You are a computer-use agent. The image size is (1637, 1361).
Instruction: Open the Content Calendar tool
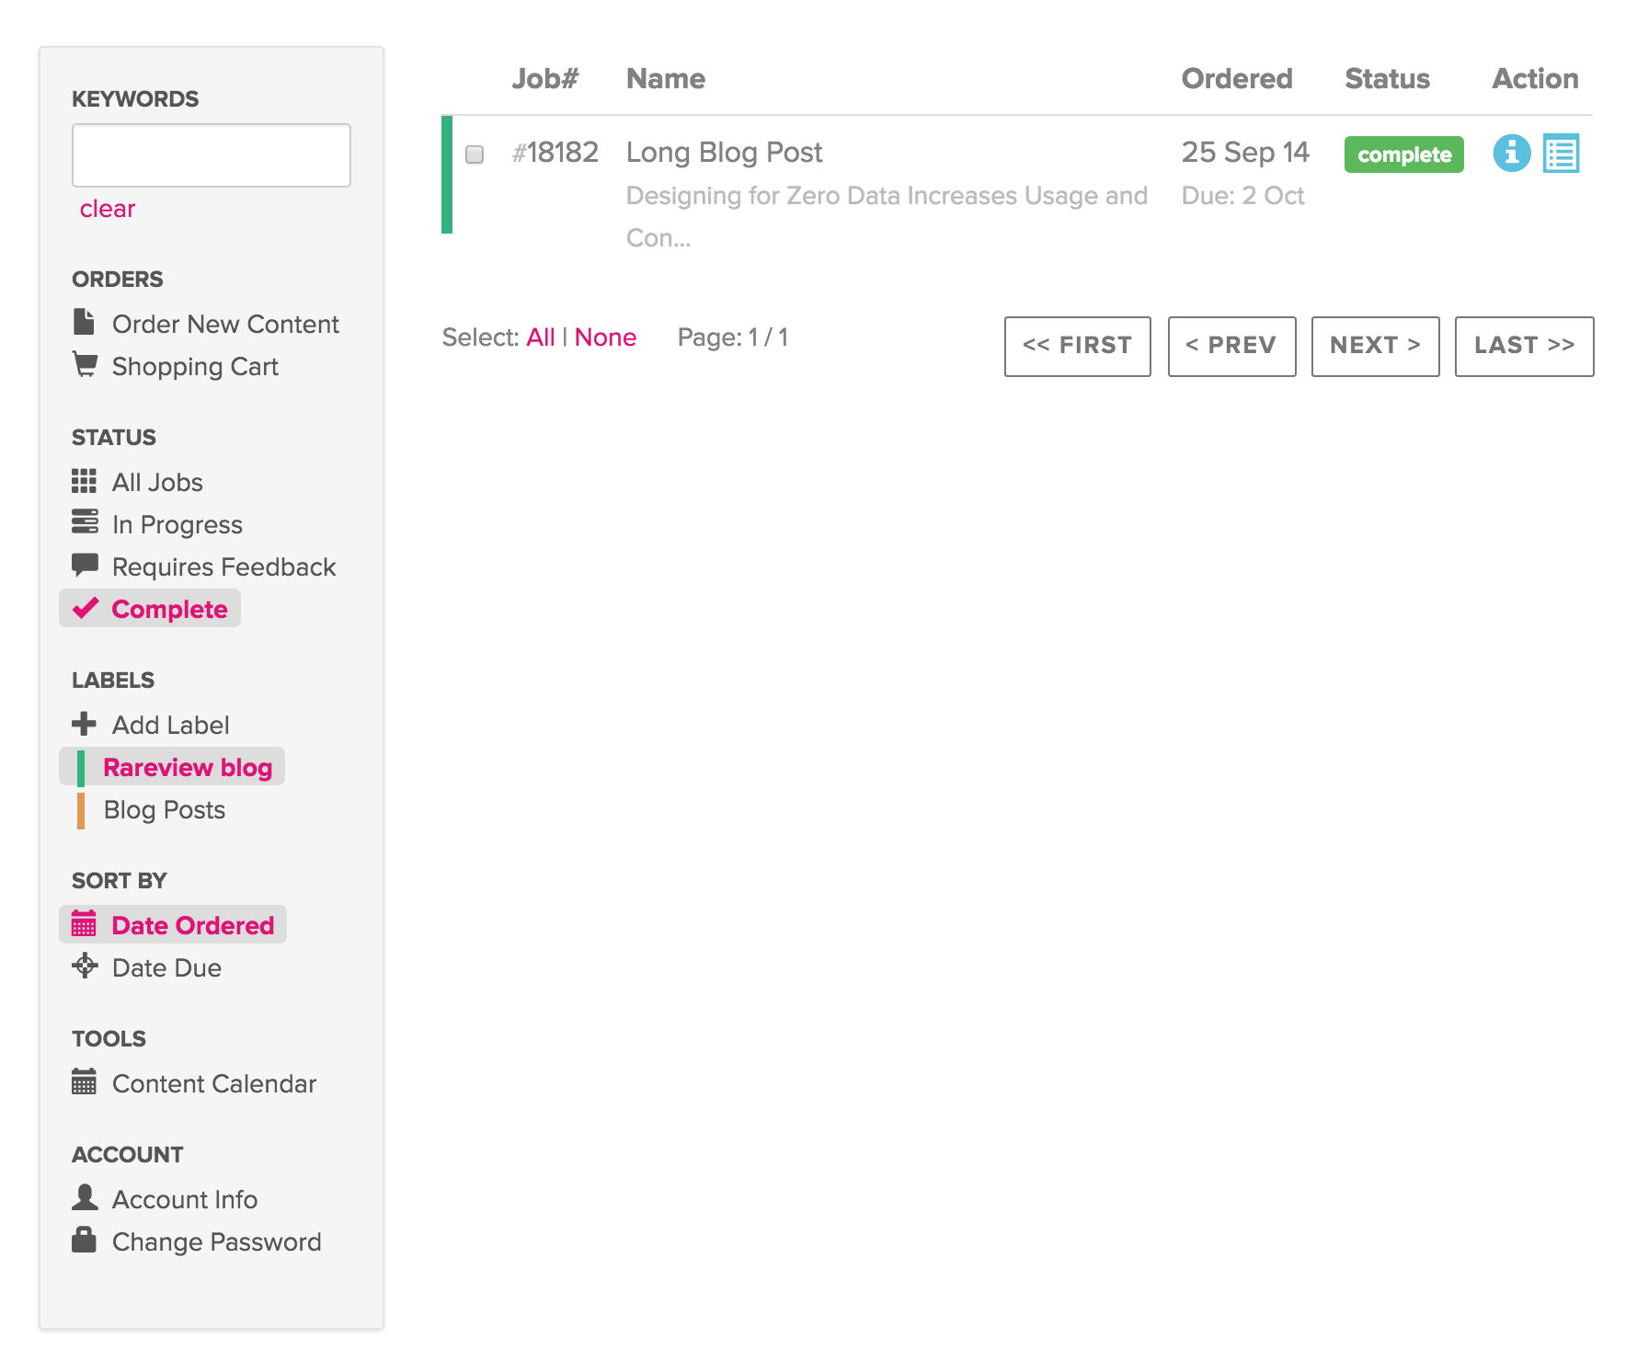pyautogui.click(x=214, y=1083)
